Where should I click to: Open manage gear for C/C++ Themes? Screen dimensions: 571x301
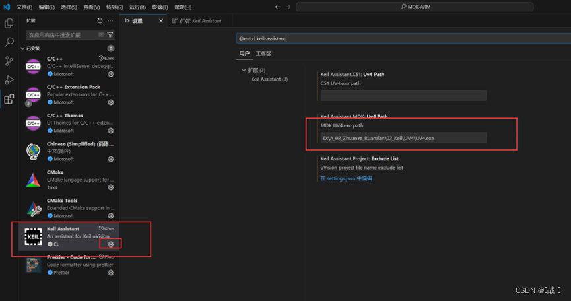click(x=111, y=131)
